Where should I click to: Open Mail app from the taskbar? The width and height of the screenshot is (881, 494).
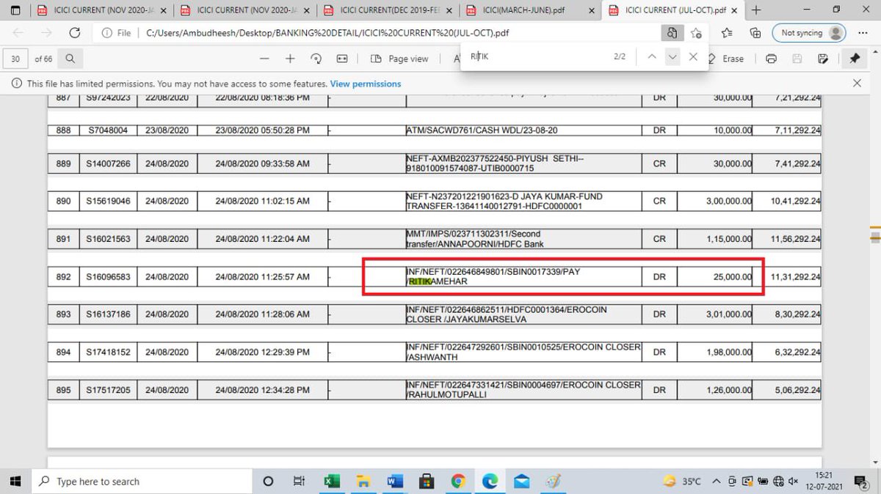click(521, 481)
